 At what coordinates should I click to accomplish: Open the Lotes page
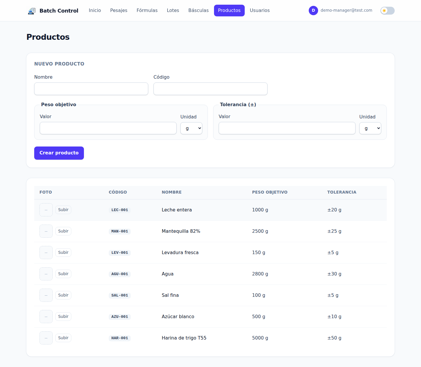(x=173, y=11)
